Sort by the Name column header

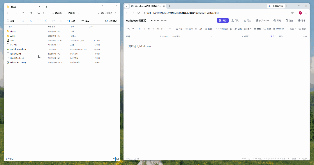pos(10,27)
